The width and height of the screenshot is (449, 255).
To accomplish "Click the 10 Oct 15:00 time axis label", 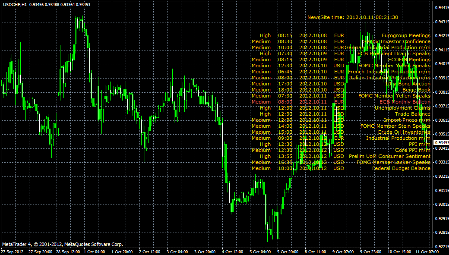I will [399, 252].
